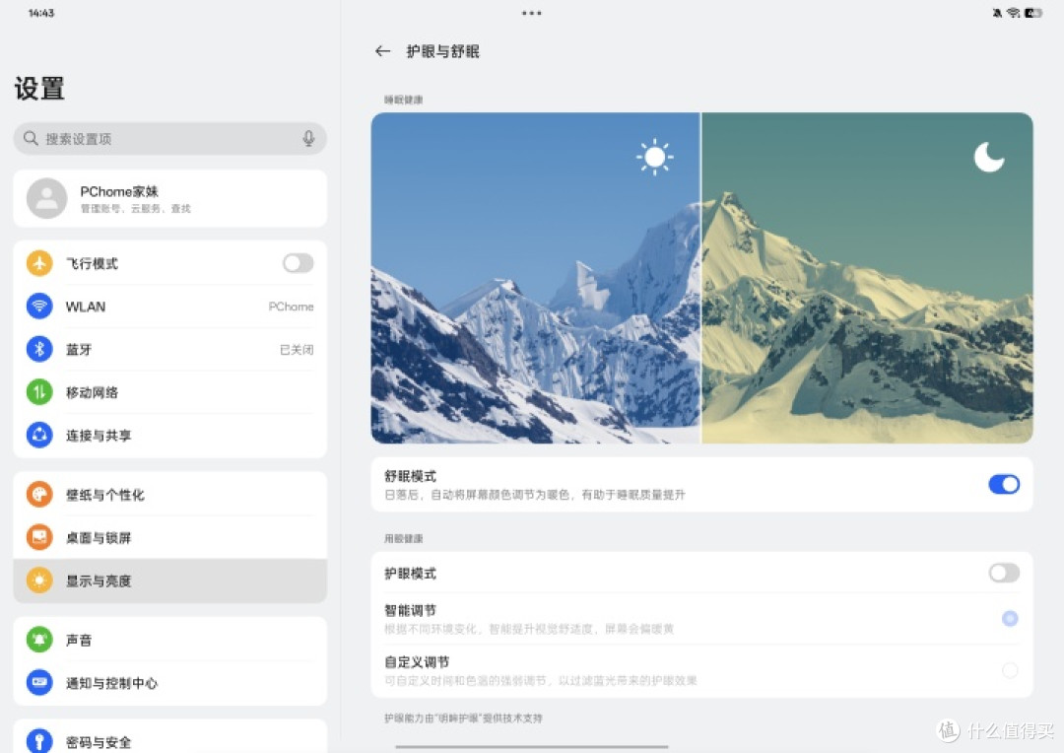Click the 桌面与锁屏 icon
Image resolution: width=1064 pixels, height=753 pixels.
click(39, 537)
